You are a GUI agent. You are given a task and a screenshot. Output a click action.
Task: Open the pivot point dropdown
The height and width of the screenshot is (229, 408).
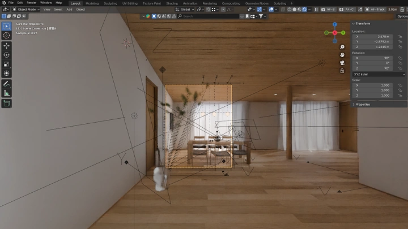[200, 10]
